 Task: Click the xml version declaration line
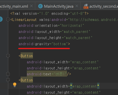coord(49,14)
